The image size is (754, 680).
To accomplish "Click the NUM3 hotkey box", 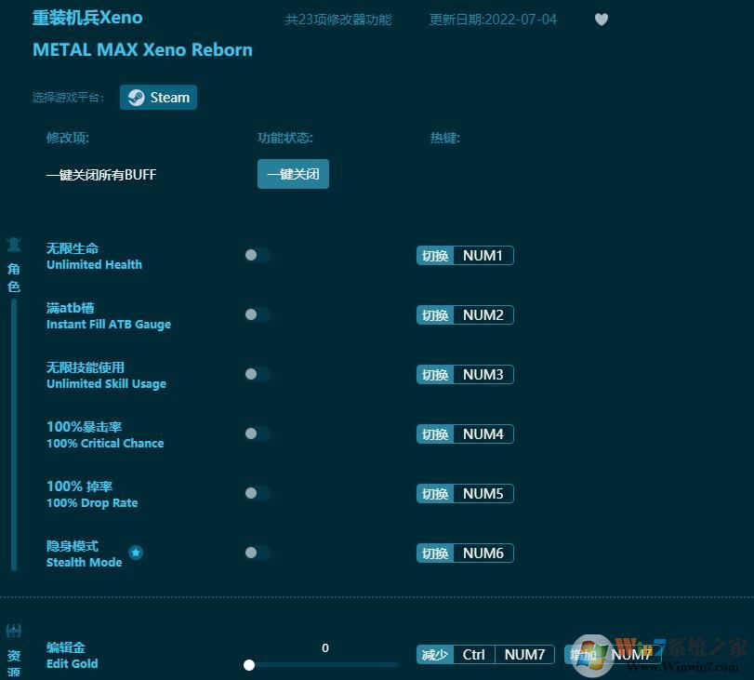I will pyautogui.click(x=483, y=374).
